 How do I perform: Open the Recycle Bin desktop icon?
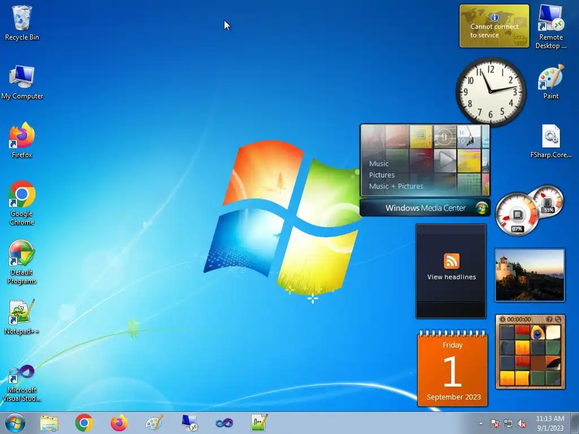(x=22, y=23)
